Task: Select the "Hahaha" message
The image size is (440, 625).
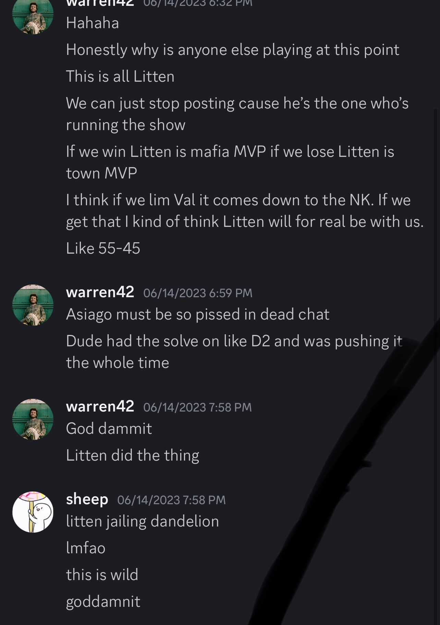Action: [x=93, y=23]
